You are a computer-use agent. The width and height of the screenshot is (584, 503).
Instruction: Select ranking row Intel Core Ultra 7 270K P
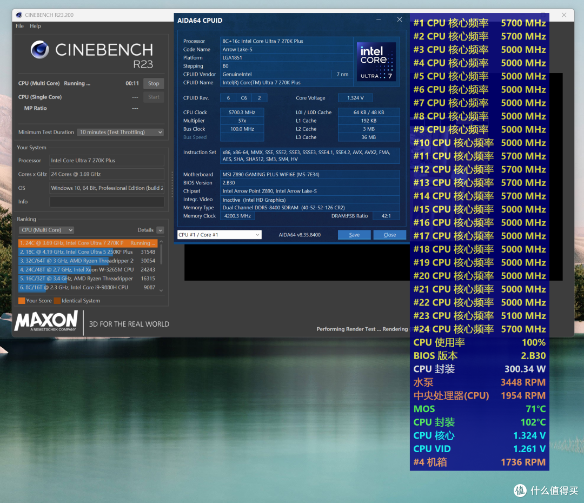88,243
